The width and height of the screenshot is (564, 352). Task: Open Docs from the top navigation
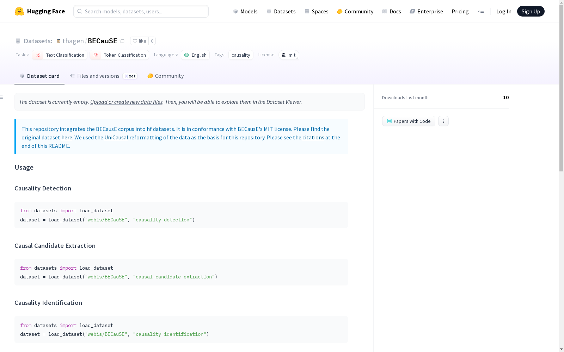click(391, 11)
